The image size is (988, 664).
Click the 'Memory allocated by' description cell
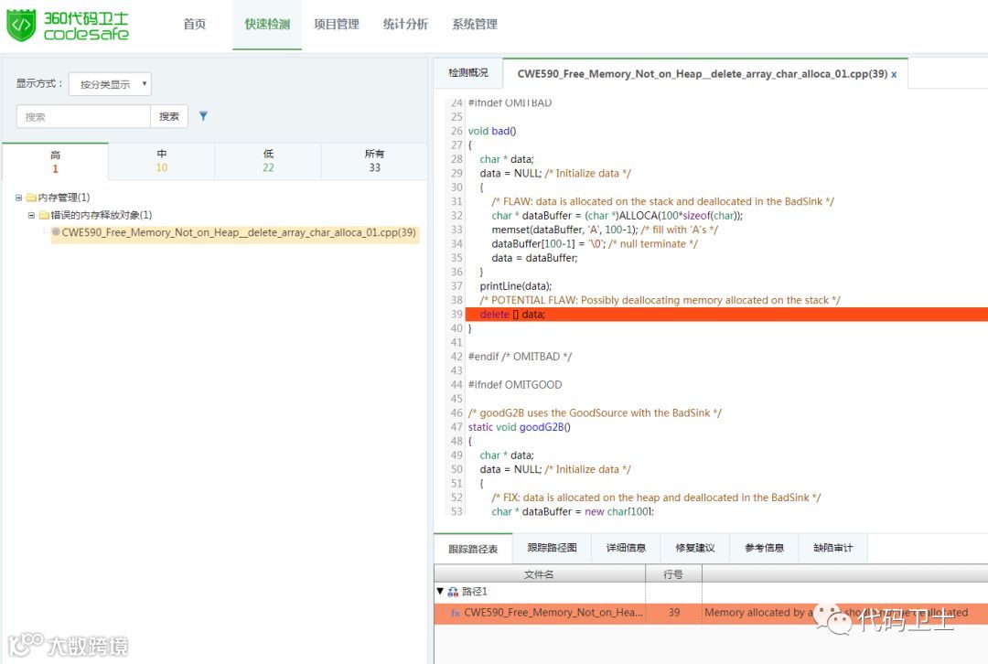tap(844, 613)
